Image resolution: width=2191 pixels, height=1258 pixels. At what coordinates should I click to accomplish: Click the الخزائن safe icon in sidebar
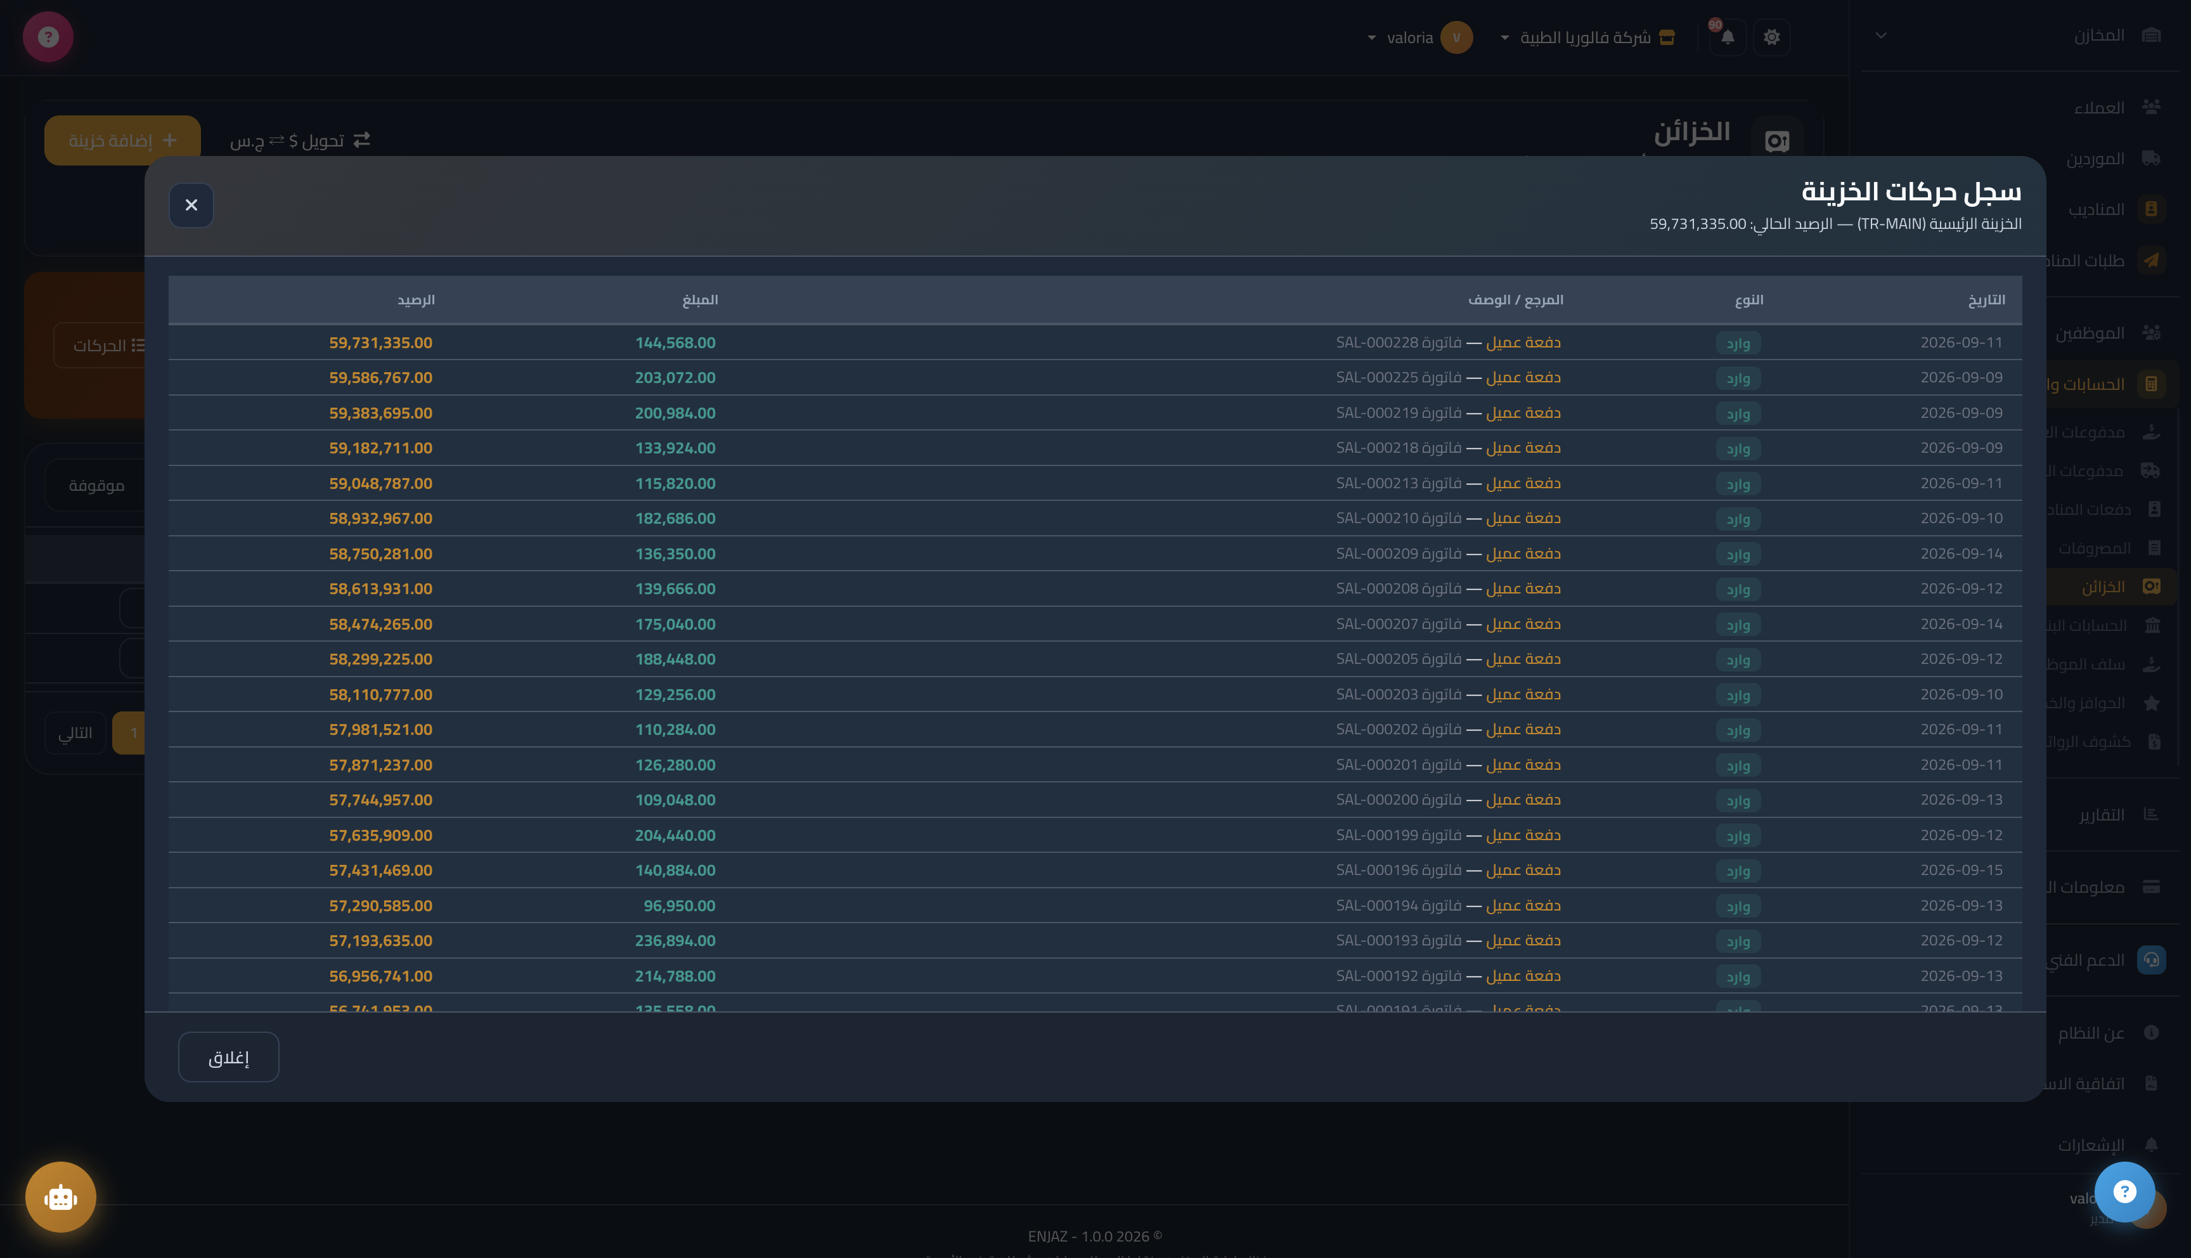(x=2151, y=587)
